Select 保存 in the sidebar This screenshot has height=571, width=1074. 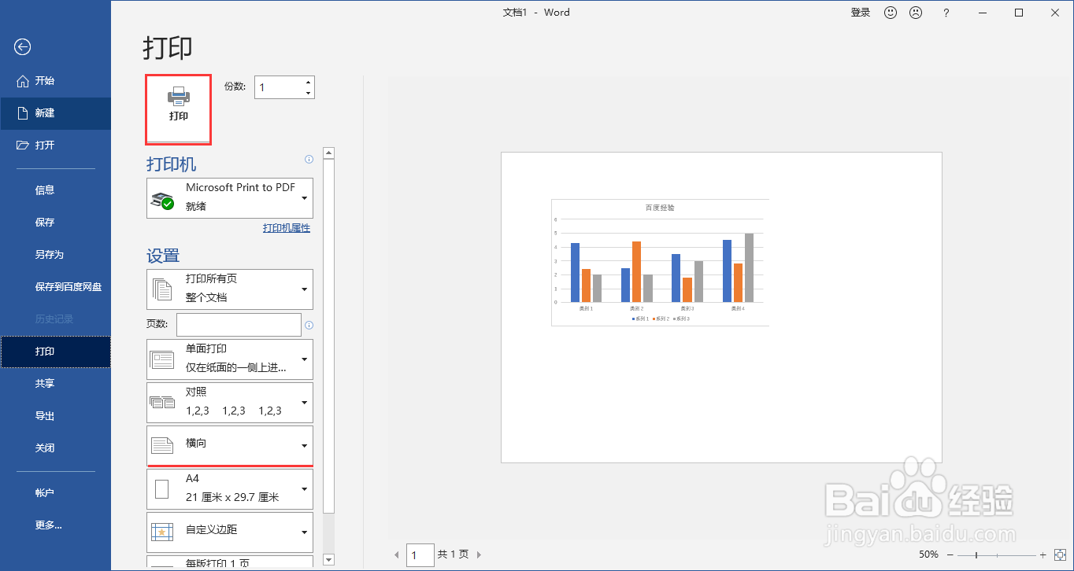point(55,223)
